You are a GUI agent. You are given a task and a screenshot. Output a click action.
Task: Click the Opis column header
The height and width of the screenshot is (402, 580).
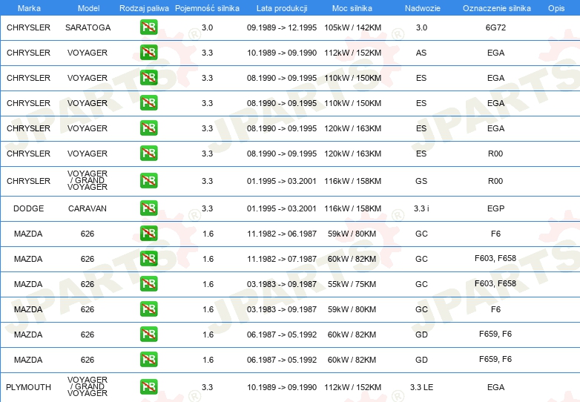pyautogui.click(x=556, y=8)
